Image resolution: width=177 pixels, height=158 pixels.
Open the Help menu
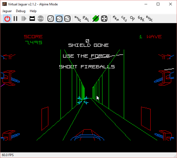pos(33,11)
